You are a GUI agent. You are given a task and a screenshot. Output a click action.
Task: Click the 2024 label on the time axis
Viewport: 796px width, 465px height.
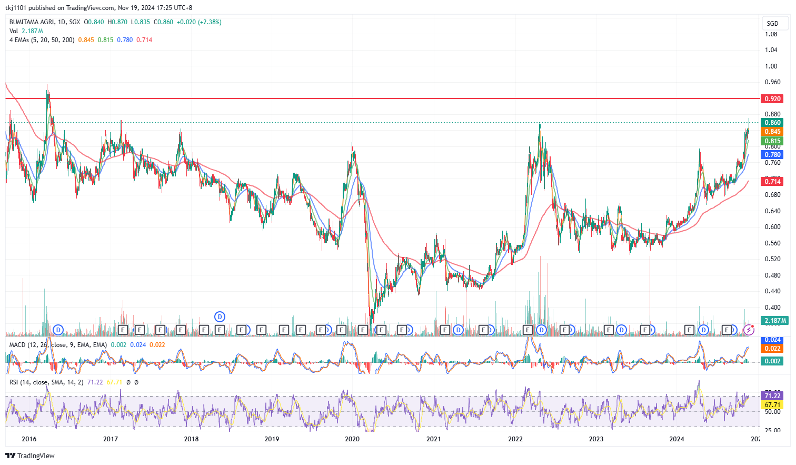(676, 439)
